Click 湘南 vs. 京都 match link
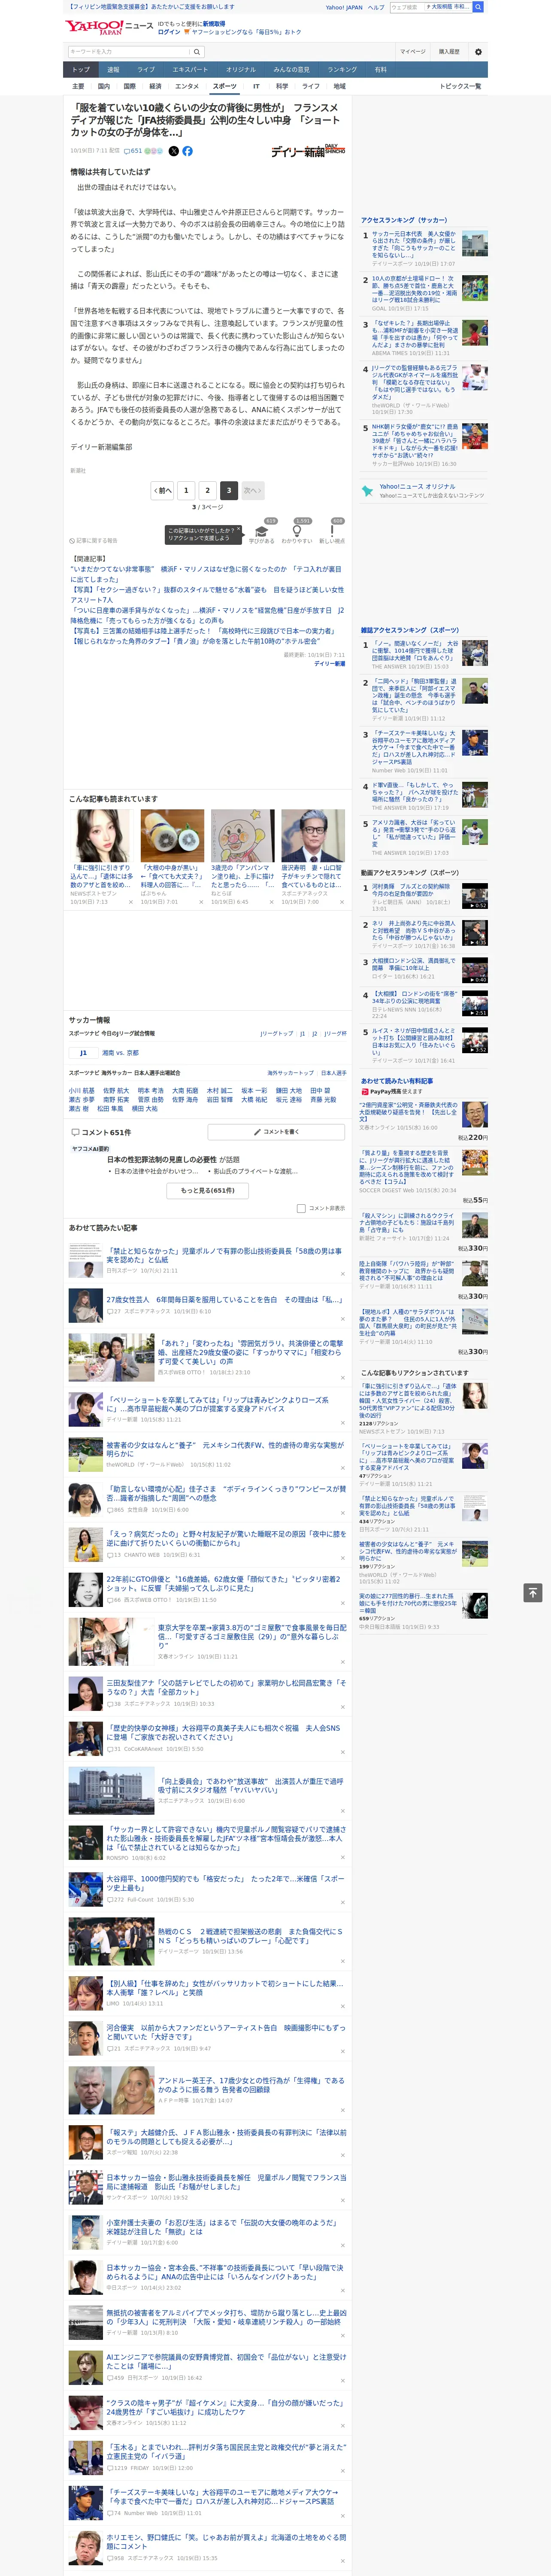The width and height of the screenshot is (551, 2576). (x=121, y=1053)
